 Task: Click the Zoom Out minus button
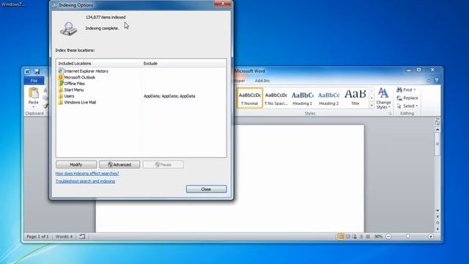click(388, 236)
